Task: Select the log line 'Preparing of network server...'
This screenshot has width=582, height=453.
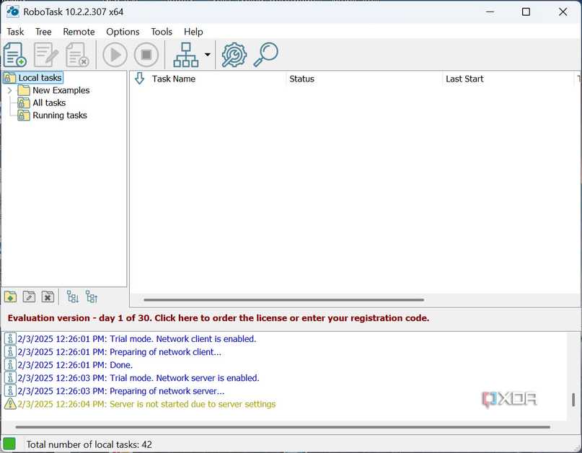Action: coord(120,391)
